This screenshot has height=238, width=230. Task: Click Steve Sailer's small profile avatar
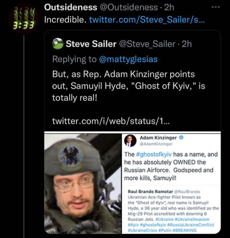tap(58, 44)
